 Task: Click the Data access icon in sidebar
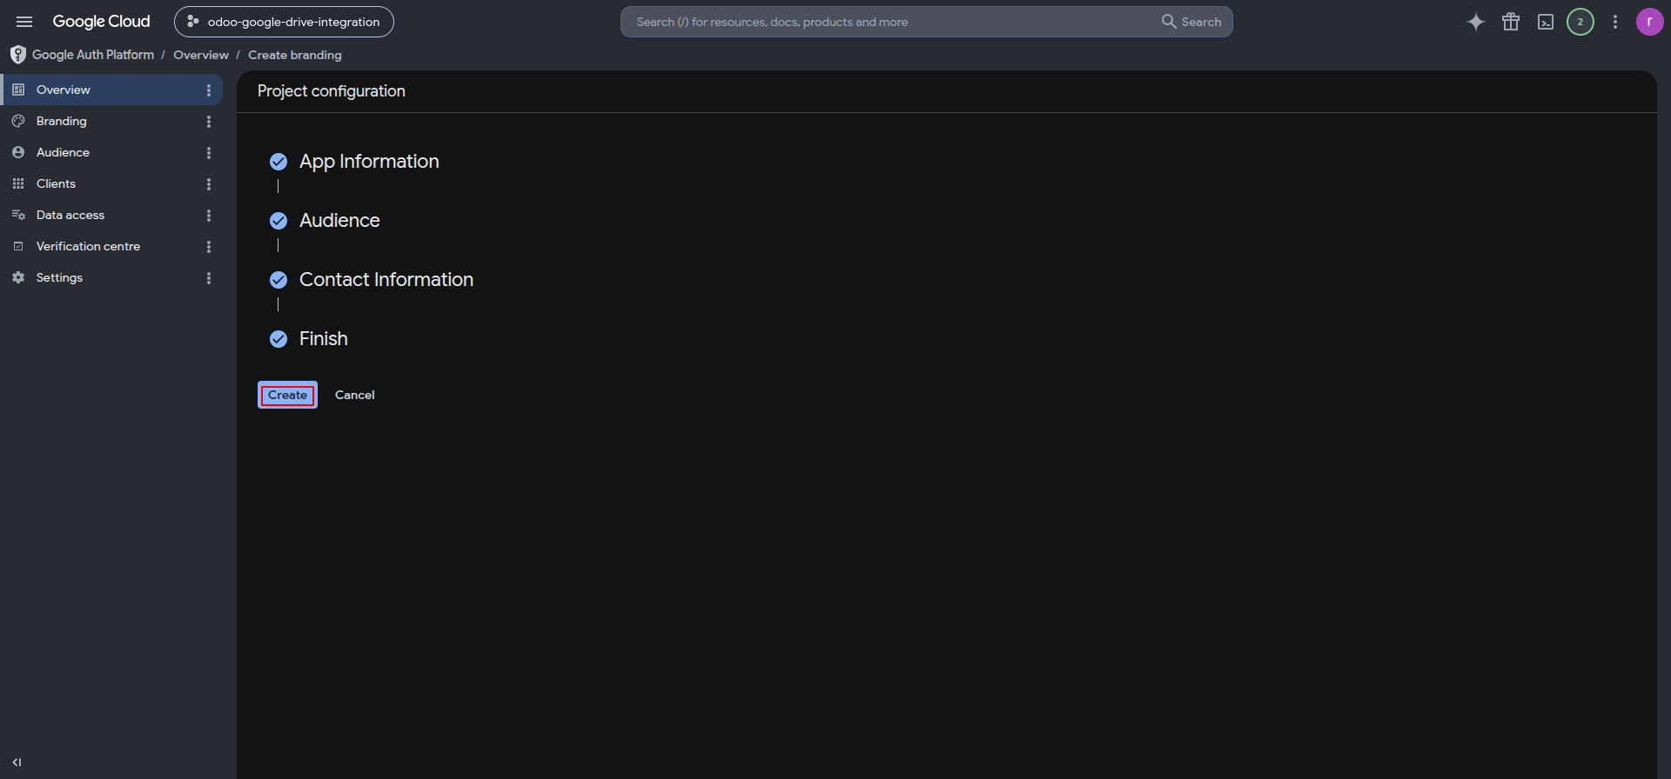click(x=18, y=215)
